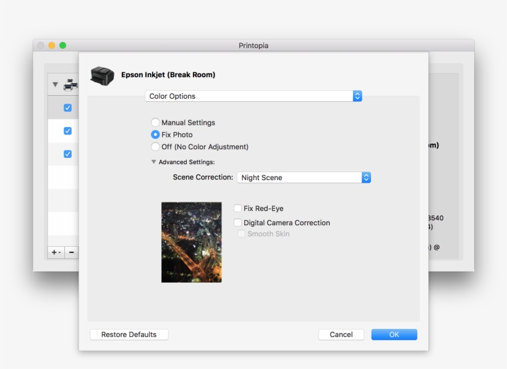Click the Printopia window title
This screenshot has width=507, height=369.
[x=253, y=46]
